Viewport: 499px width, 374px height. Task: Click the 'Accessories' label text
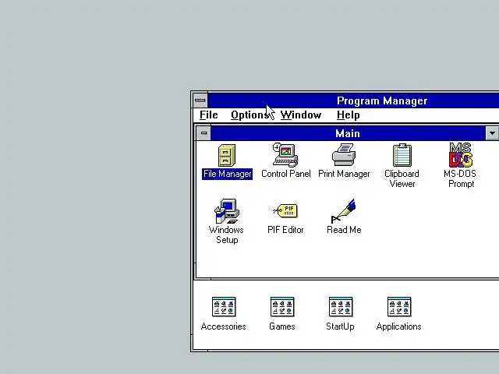coord(224,326)
